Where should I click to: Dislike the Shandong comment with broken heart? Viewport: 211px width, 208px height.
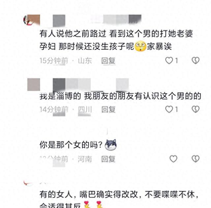click(196, 60)
